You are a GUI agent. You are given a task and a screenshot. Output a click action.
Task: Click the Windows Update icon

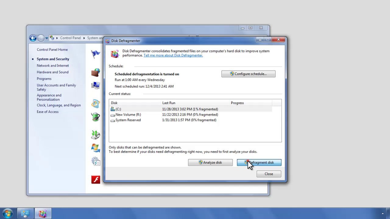96,104
